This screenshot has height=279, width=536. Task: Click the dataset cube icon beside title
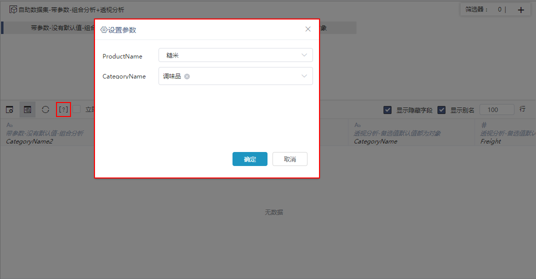pos(13,9)
